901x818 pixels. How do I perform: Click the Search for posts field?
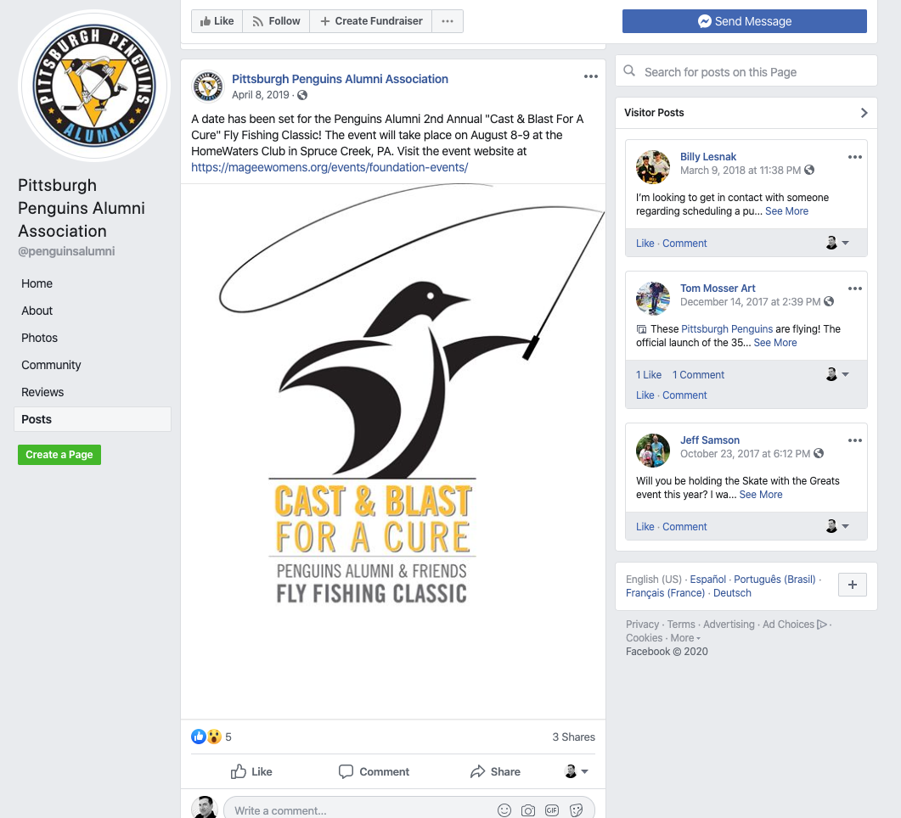click(x=746, y=71)
